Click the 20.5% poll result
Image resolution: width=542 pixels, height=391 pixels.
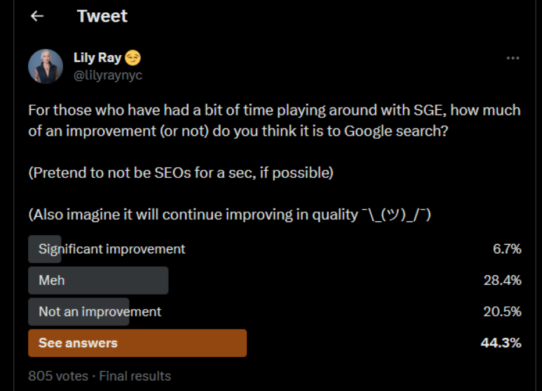(502, 312)
